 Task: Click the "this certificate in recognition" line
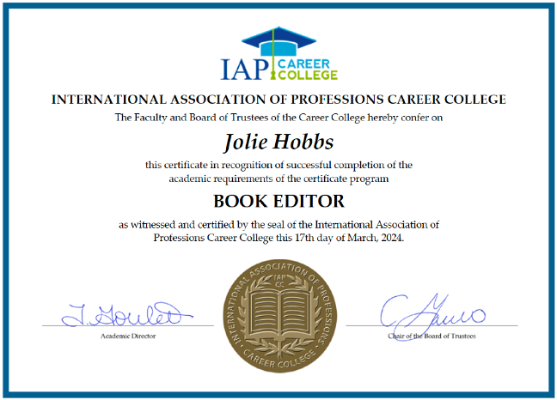278,164
